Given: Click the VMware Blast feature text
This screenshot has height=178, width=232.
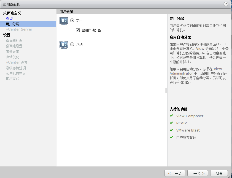Looking at the screenshot, I should [x=188, y=130].
